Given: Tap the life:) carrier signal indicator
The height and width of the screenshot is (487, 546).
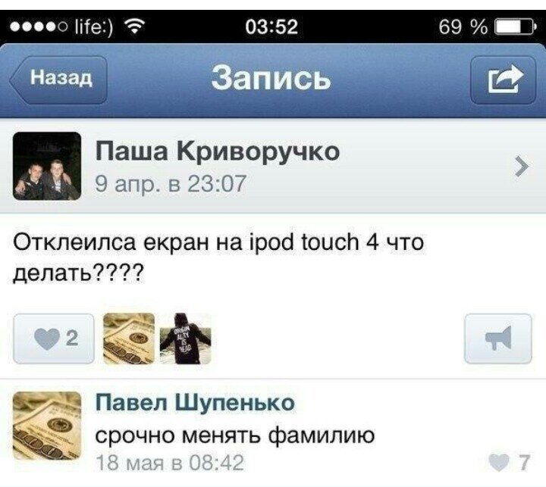Looking at the screenshot, I should 61,27.
